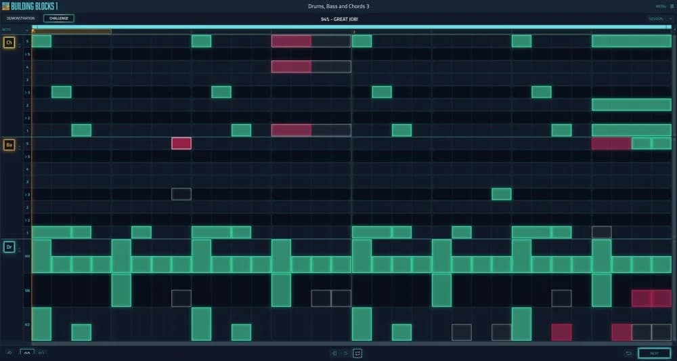Select the Ba bass track icon
677x361 pixels.
pyautogui.click(x=9, y=145)
